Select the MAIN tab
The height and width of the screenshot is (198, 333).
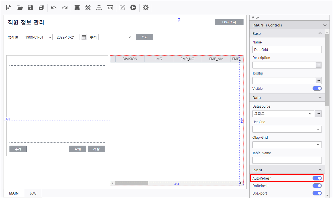14,193
